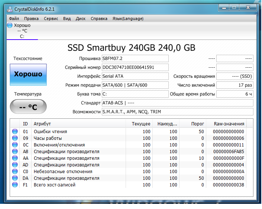
Task: Select the Всего хост-записей attribute text
Action: tap(55, 185)
